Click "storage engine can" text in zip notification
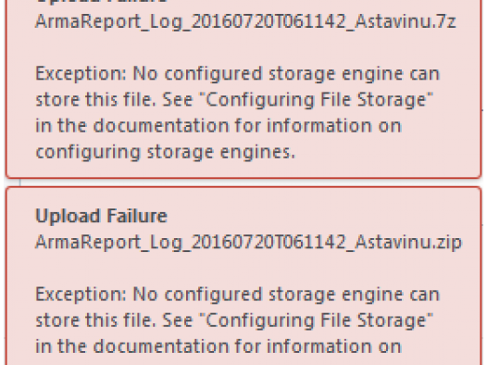Screen dimensions: 487x365 (x=355, y=296)
